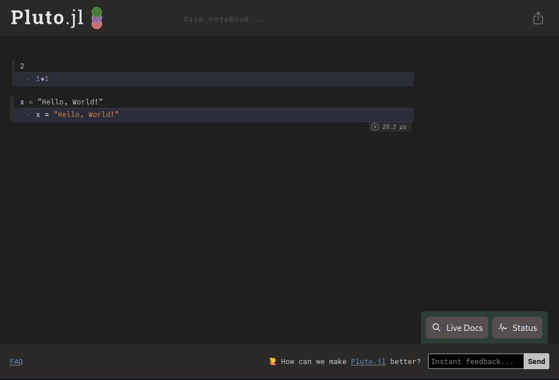Fold the Hello World cell via its left bar
This screenshot has height=380, width=559.
[x=12, y=108]
